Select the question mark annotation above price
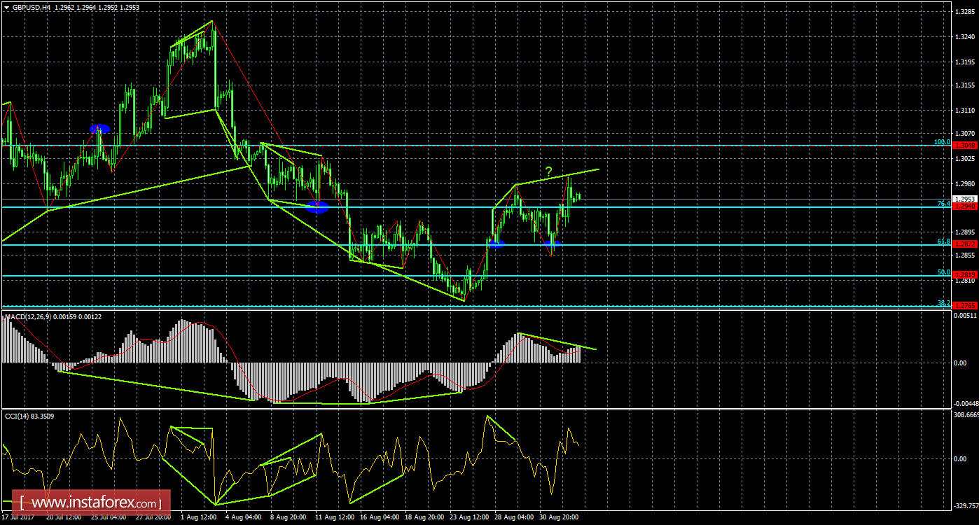979x525 pixels. [x=548, y=170]
